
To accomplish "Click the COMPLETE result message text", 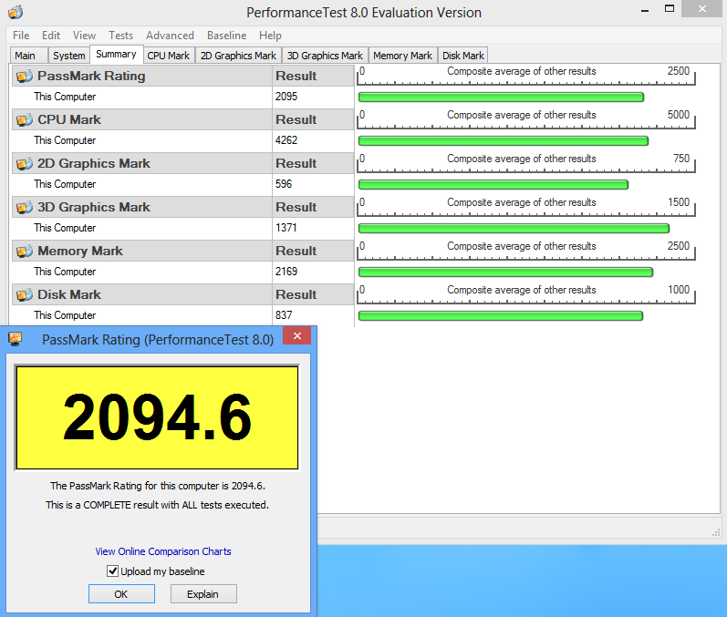I will point(157,505).
